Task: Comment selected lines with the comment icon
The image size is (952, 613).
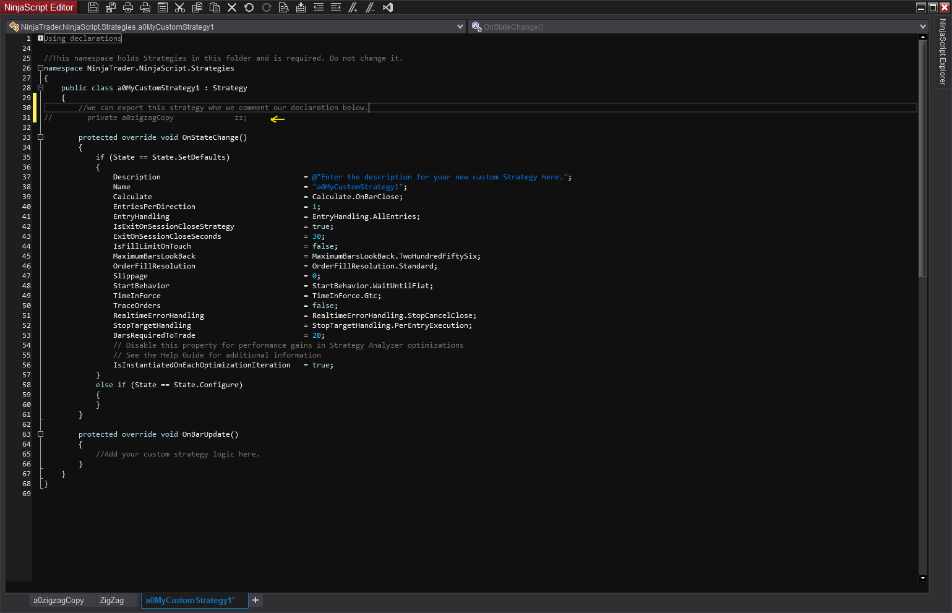Action: tap(353, 7)
